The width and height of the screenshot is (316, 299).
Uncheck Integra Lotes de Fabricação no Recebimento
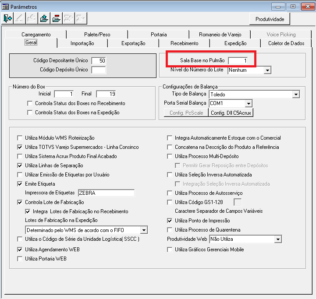28,211
